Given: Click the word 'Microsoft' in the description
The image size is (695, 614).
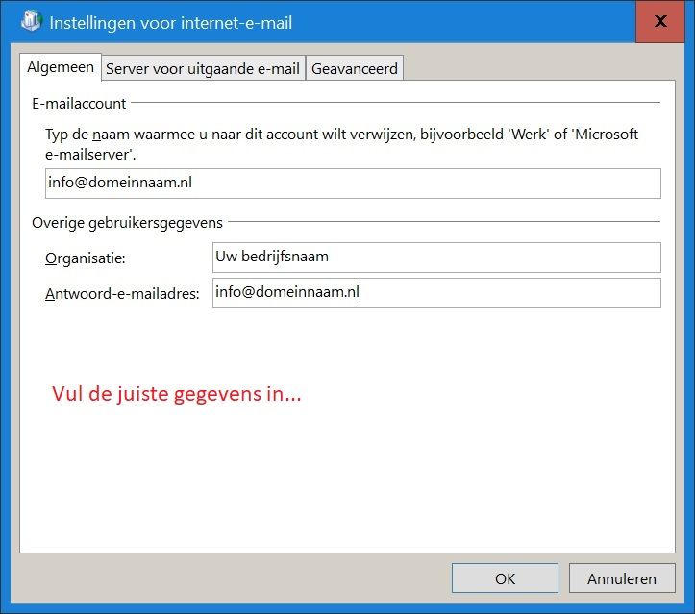Looking at the screenshot, I should click(x=607, y=135).
